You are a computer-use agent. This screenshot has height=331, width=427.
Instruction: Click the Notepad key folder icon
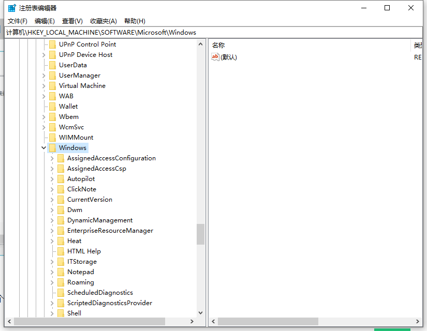point(62,272)
